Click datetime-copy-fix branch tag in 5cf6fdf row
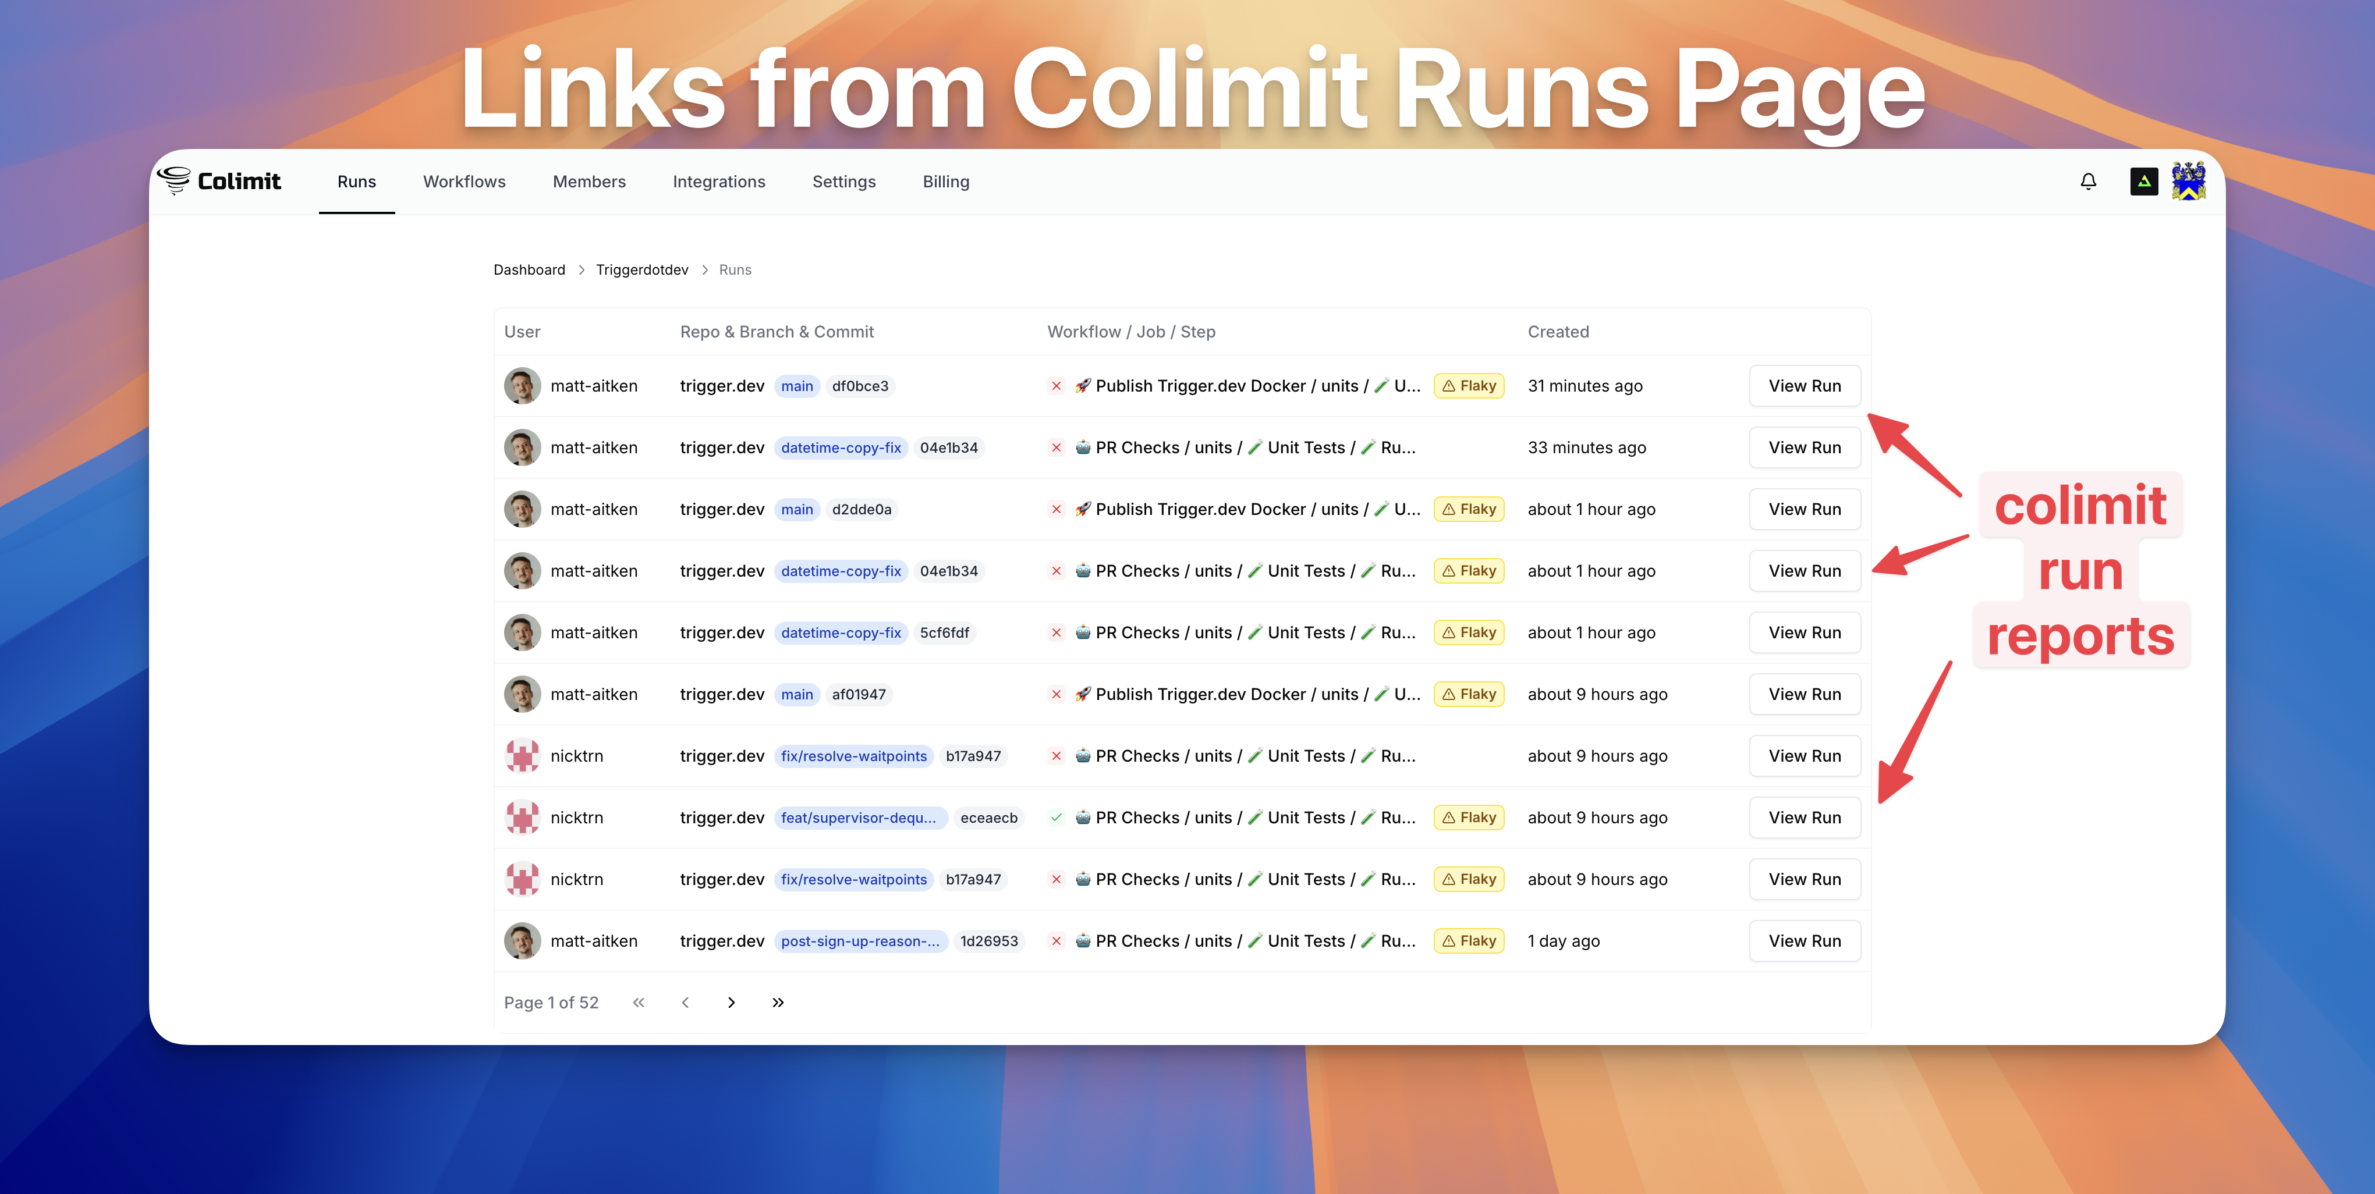 pos(841,633)
